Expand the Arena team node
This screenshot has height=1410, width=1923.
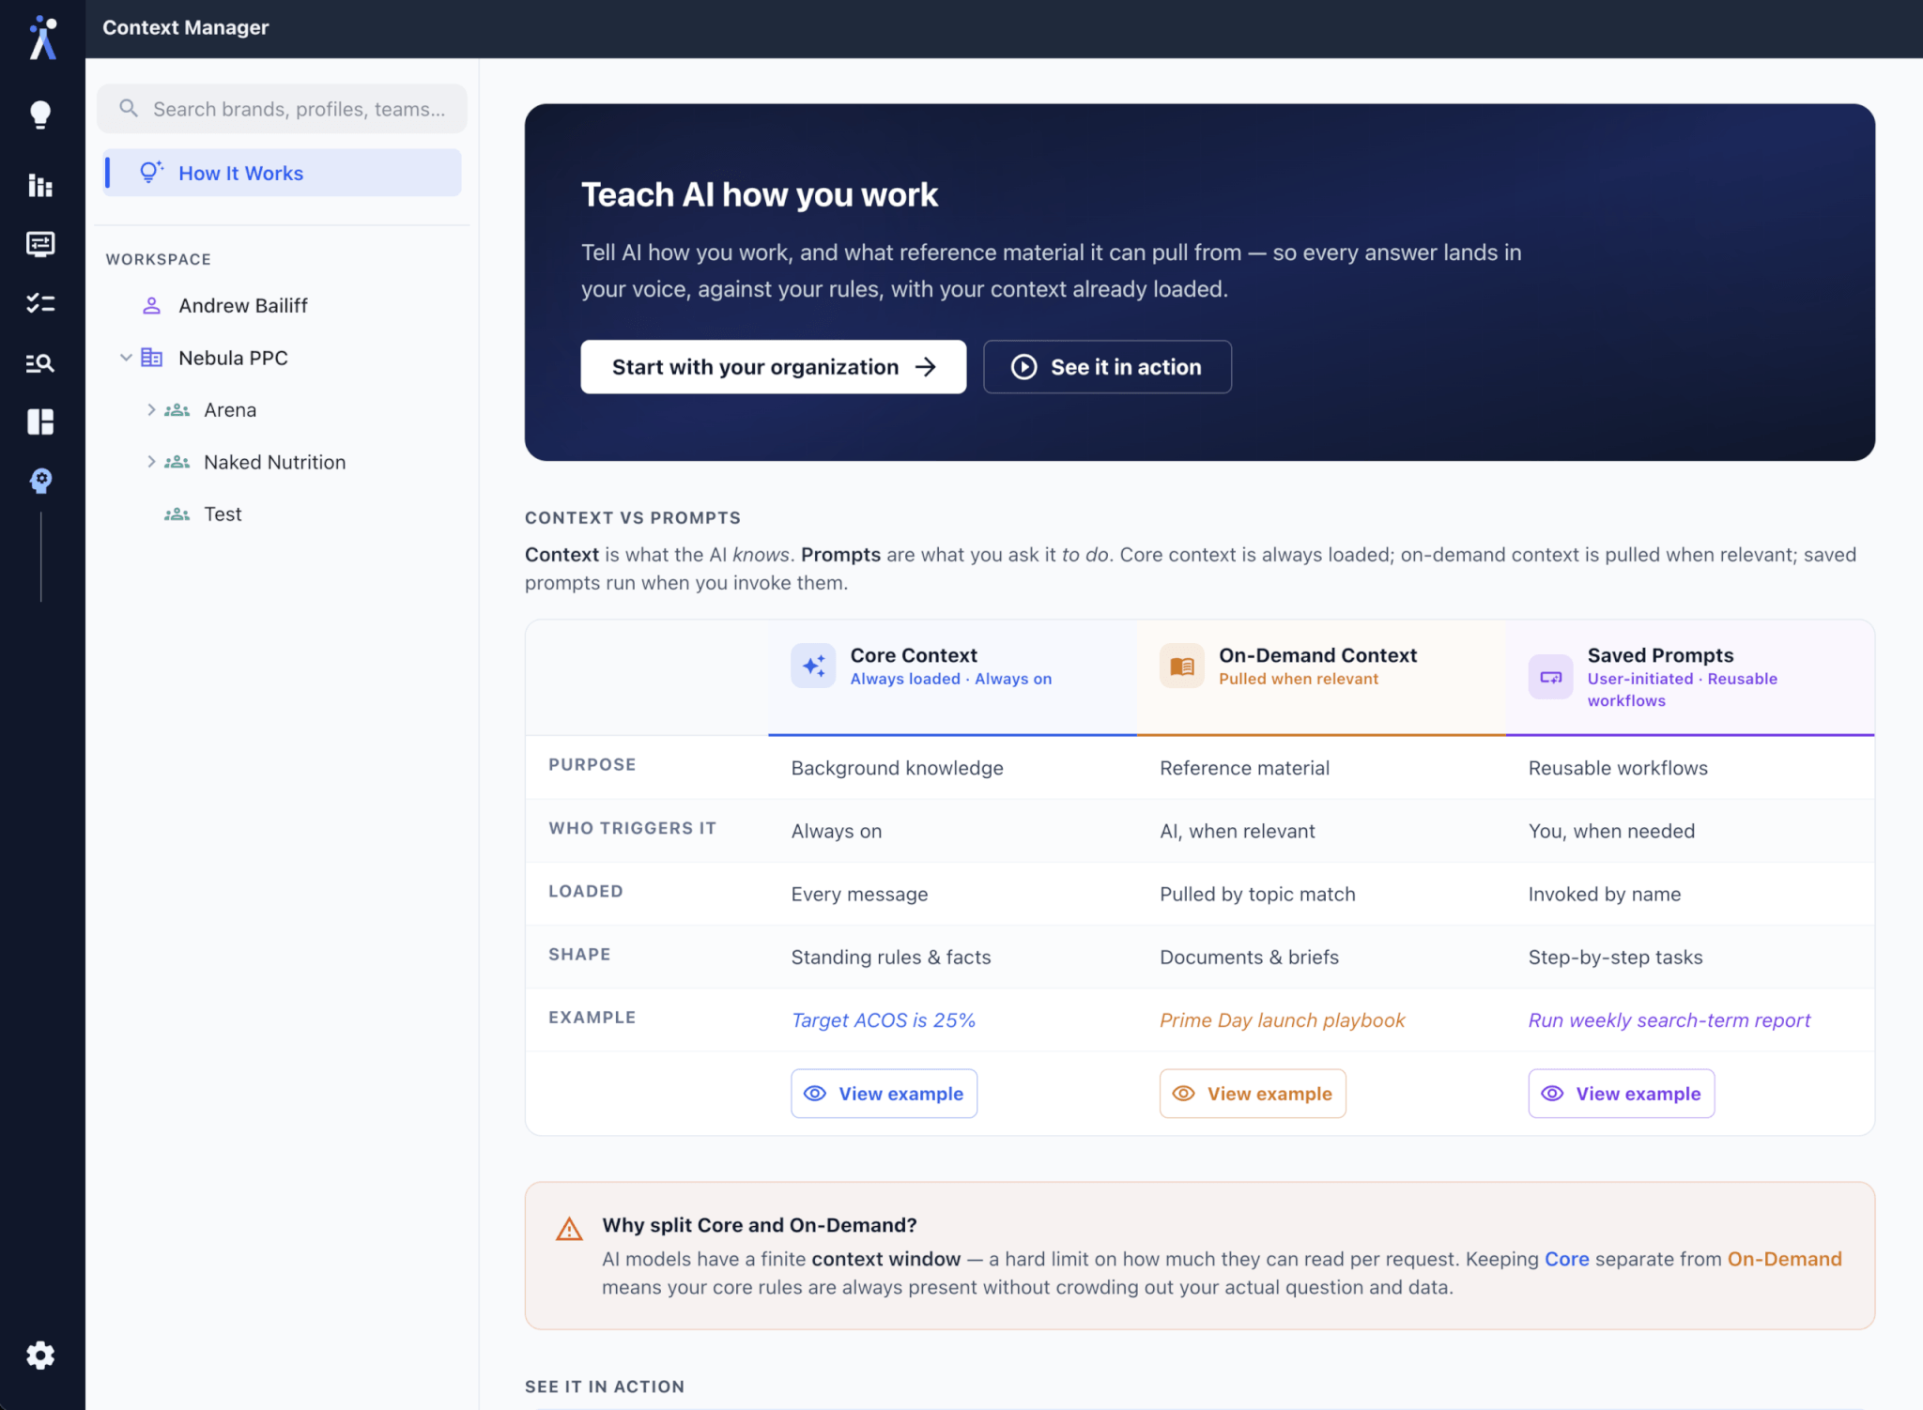point(151,410)
